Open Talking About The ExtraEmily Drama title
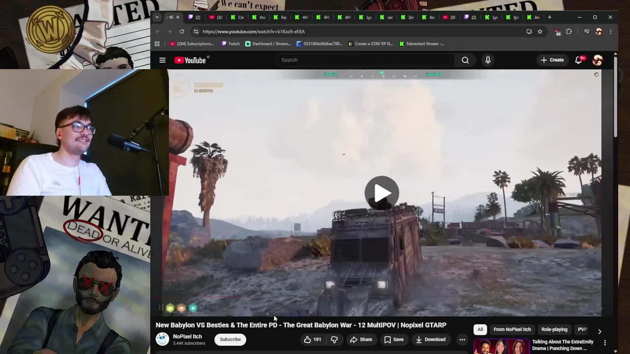Screen dimensions: 630x354 (563, 345)
